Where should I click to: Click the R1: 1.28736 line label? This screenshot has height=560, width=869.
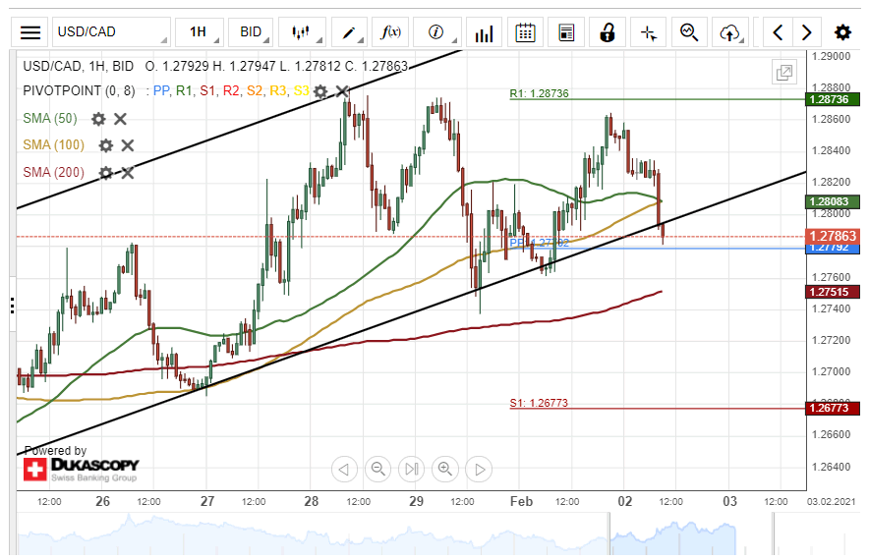(540, 93)
